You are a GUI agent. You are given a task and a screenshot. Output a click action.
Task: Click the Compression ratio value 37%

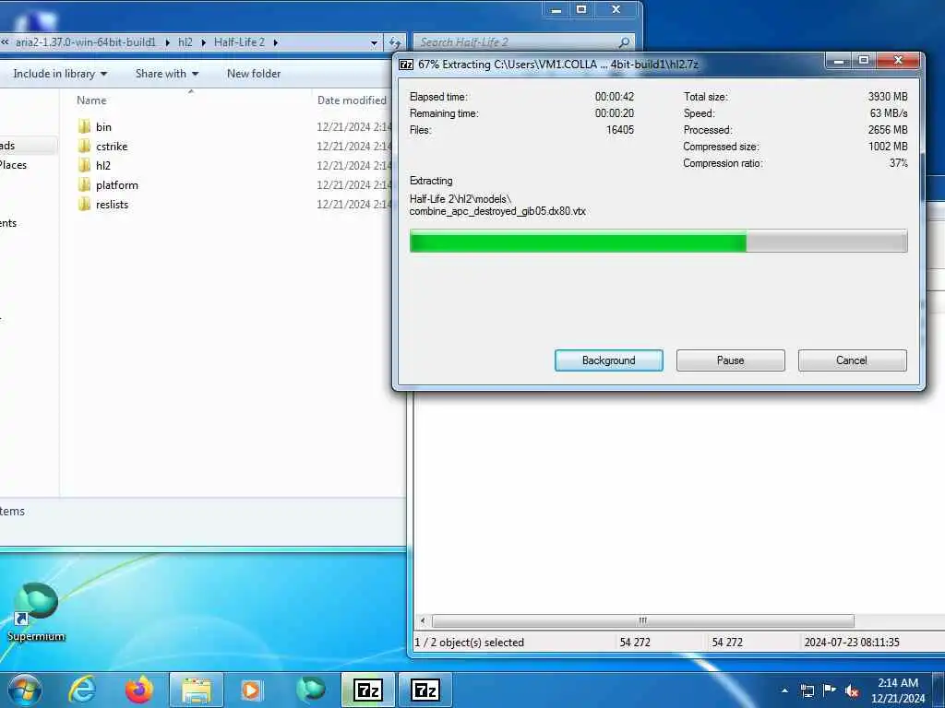pyautogui.click(x=899, y=163)
